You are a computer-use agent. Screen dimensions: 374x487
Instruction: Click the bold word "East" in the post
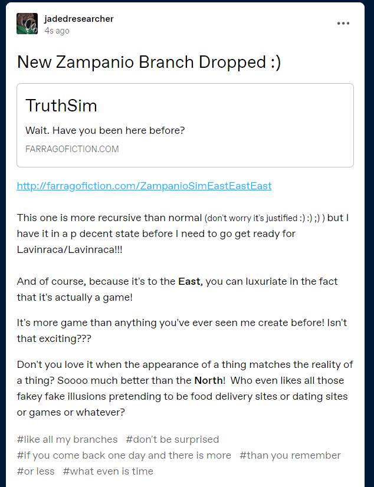point(190,282)
